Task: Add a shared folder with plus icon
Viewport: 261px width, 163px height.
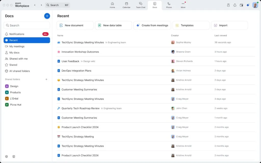Action: (46, 79)
